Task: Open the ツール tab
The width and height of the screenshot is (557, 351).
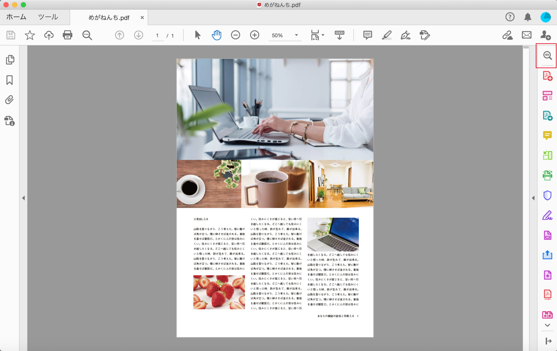Action: pos(48,17)
